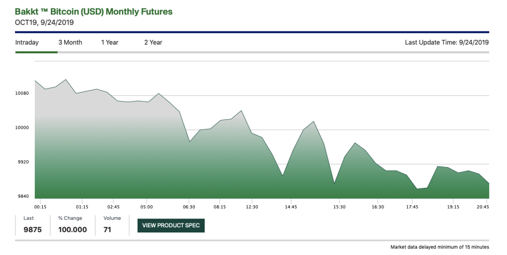The height and width of the screenshot is (255, 507).
Task: Select the 06:30 time axis marker
Action: coord(189,207)
